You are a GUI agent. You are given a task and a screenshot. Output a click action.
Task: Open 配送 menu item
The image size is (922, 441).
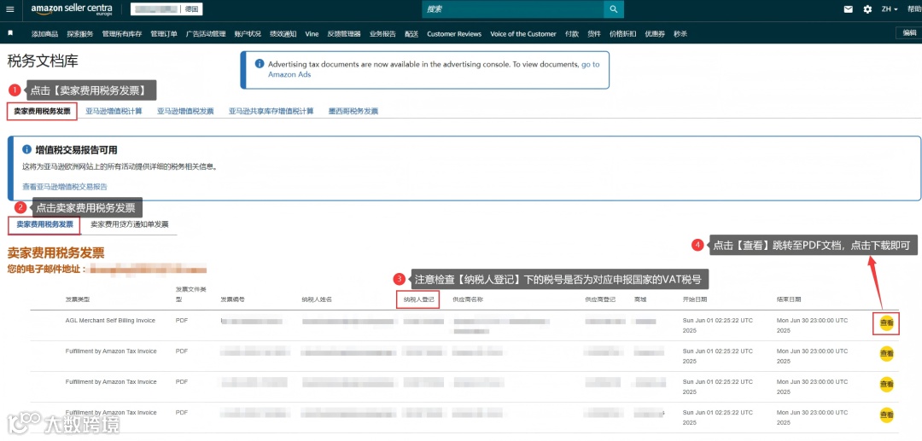click(411, 34)
